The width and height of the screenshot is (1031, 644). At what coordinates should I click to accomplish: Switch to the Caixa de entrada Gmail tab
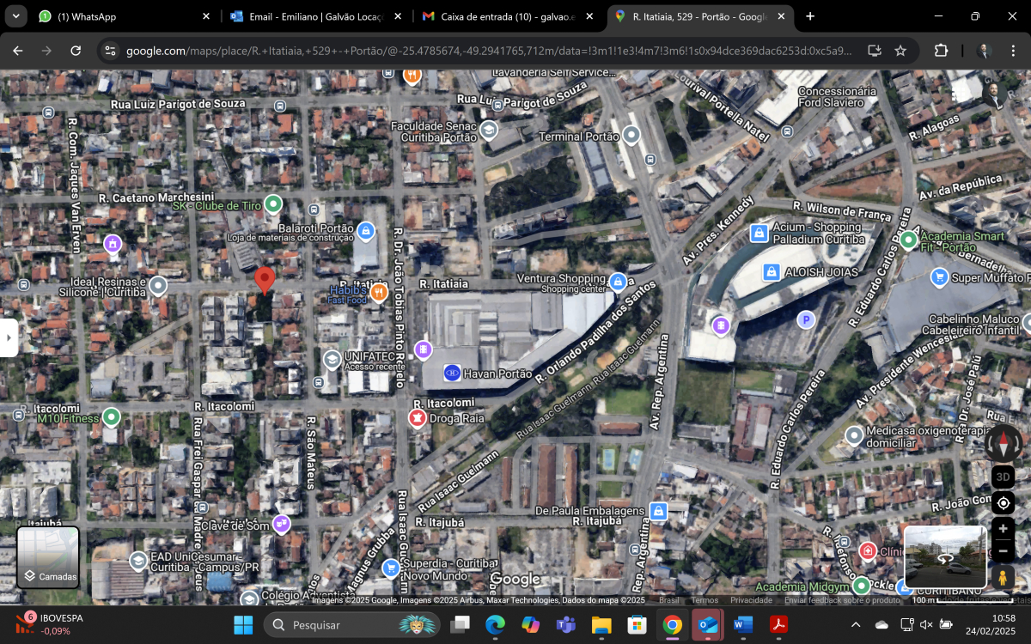coord(509,16)
